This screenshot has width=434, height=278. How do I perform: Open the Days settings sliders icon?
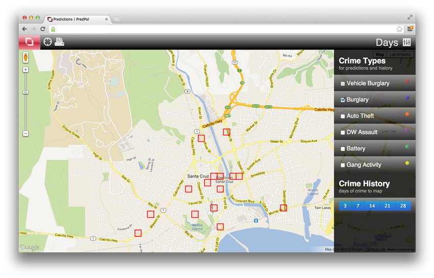pos(406,42)
